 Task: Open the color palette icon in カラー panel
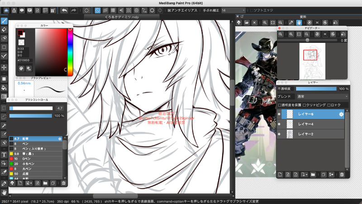(x=21, y=69)
